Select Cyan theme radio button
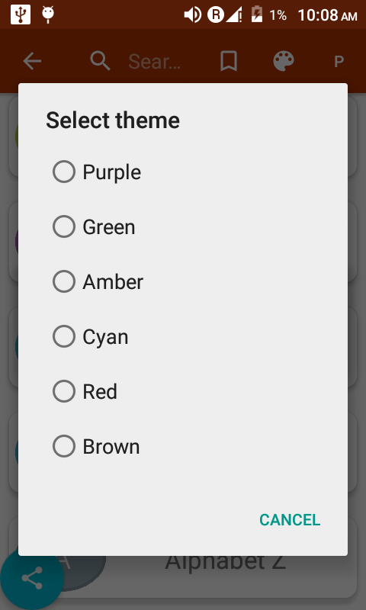Image resolution: width=366 pixels, height=610 pixels. (64, 336)
